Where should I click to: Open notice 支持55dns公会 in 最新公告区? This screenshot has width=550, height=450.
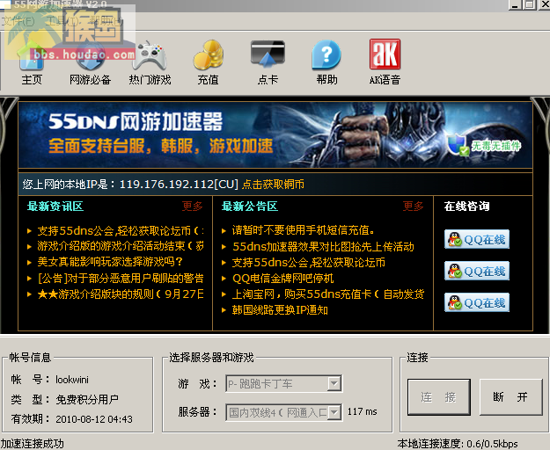tap(309, 262)
